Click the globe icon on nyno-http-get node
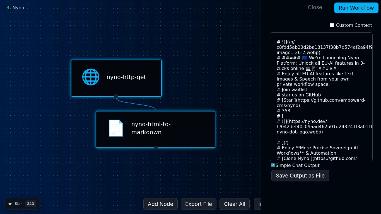381x214 pixels. [91, 77]
